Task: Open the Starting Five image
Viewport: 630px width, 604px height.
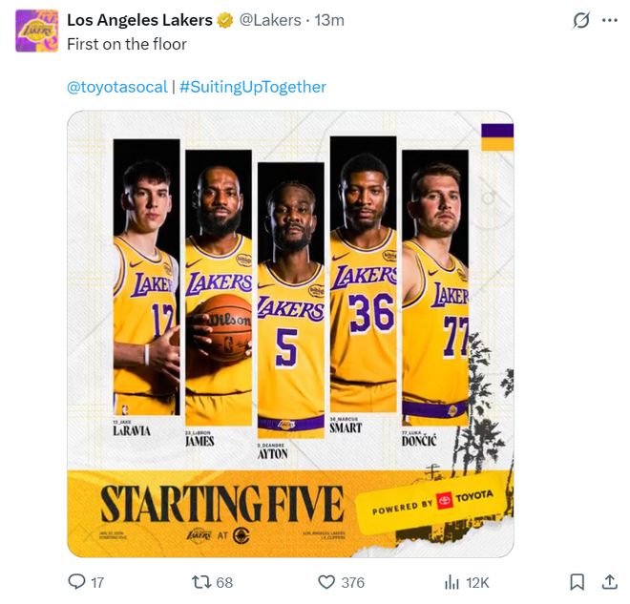Action: [x=290, y=334]
